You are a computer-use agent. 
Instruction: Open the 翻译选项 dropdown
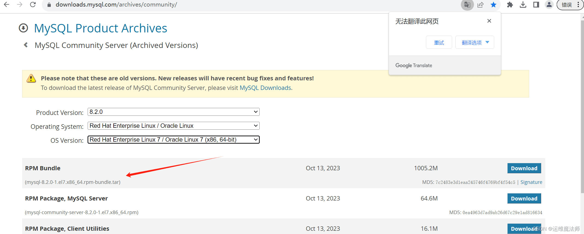point(475,42)
